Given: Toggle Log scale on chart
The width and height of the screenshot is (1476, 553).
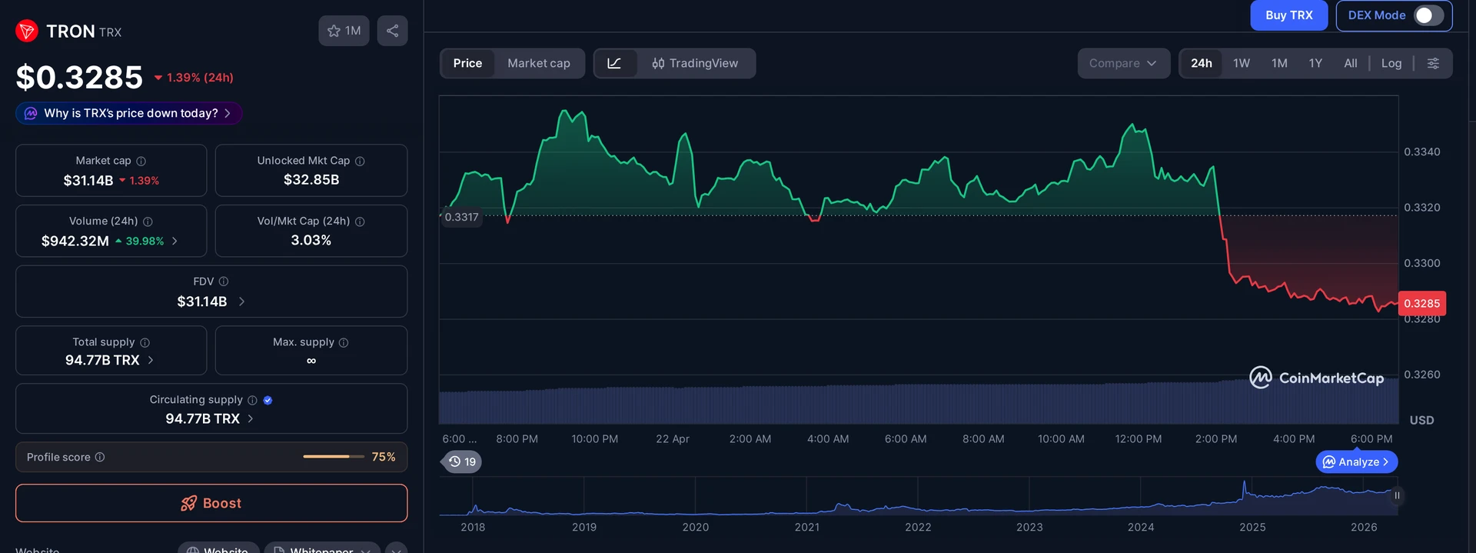Looking at the screenshot, I should [x=1391, y=63].
